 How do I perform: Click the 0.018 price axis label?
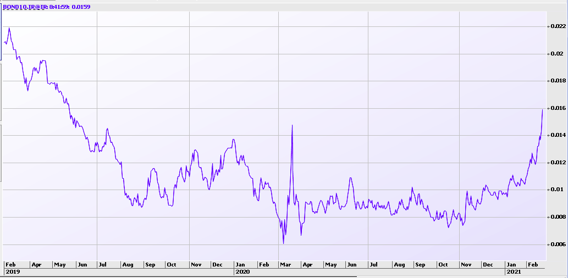tap(558, 81)
